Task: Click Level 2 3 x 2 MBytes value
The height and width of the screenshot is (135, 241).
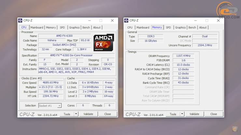Action: click(91, 92)
